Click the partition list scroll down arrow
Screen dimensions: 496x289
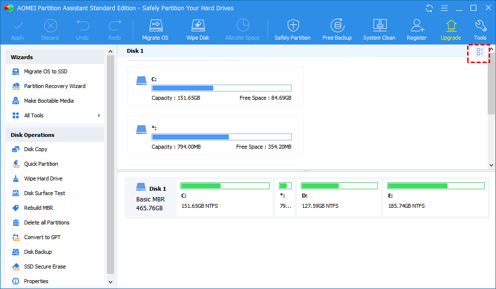491,165
